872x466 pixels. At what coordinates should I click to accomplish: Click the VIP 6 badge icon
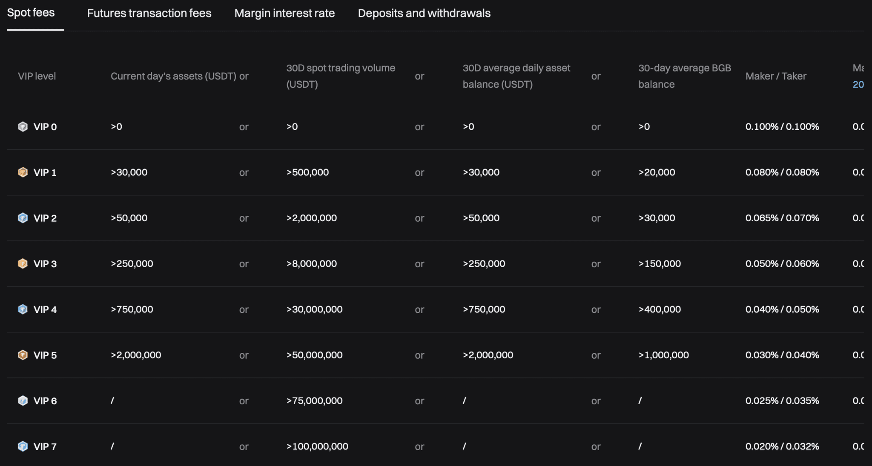coord(23,400)
